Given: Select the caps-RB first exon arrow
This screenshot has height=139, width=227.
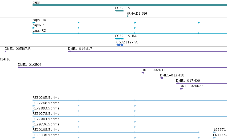Looking at the screenshot, I should (34, 28).
